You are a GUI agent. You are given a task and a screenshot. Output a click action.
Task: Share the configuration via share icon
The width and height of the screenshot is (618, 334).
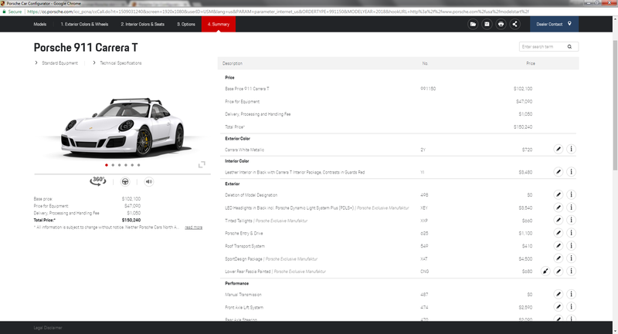(x=514, y=24)
